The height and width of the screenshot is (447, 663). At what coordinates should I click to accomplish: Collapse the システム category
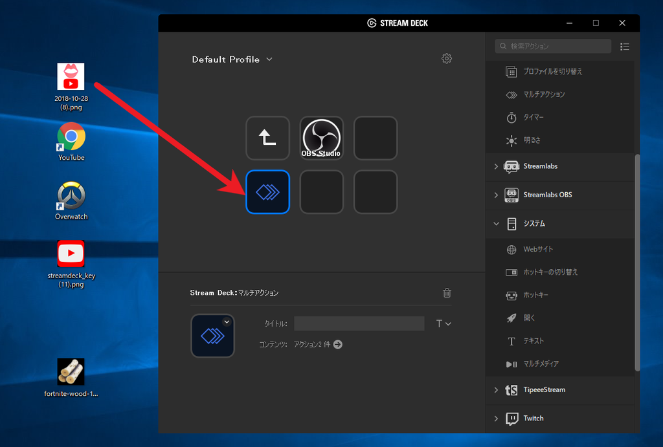pos(496,224)
